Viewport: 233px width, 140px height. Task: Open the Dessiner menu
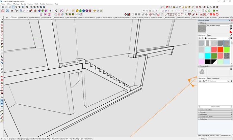click(30, 4)
